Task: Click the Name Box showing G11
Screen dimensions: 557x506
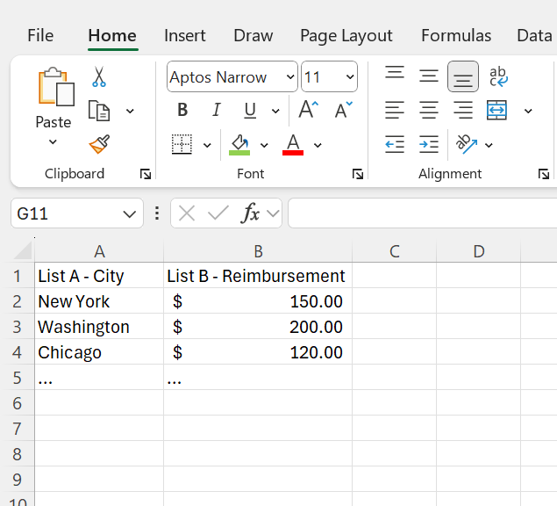Action: click(77, 213)
